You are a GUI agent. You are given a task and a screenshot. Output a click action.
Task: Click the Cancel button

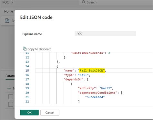pos(50,113)
